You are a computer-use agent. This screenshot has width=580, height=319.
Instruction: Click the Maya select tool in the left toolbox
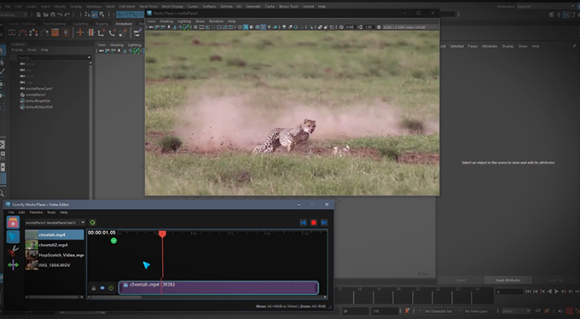click(3, 50)
